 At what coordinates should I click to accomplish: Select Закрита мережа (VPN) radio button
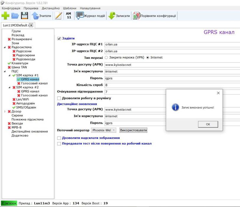[x=106, y=58]
